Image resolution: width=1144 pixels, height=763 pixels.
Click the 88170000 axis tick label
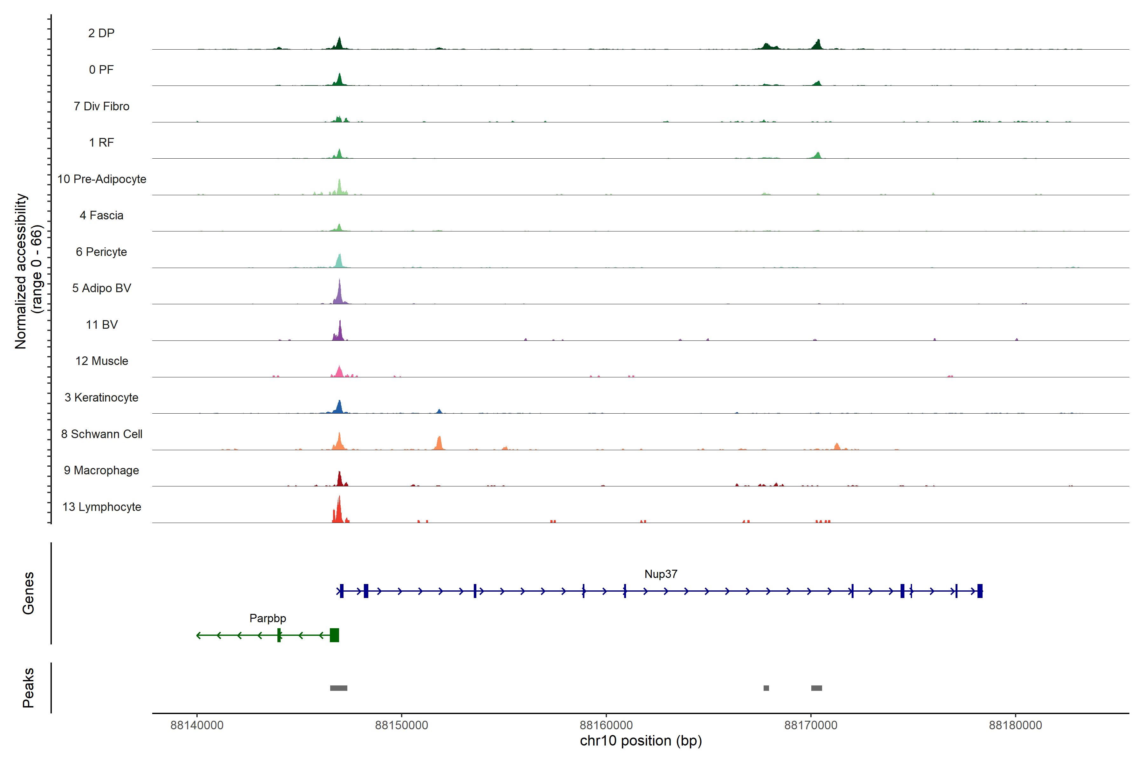coord(811,725)
